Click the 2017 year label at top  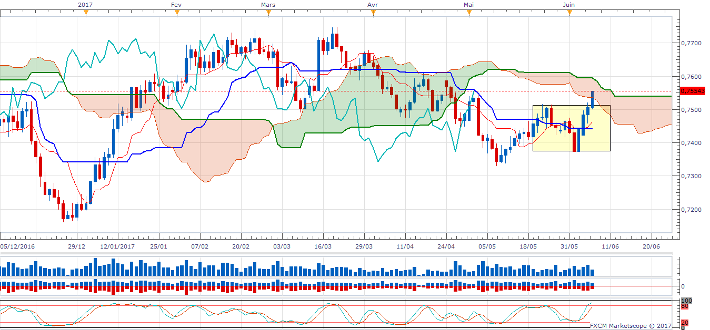point(86,4)
